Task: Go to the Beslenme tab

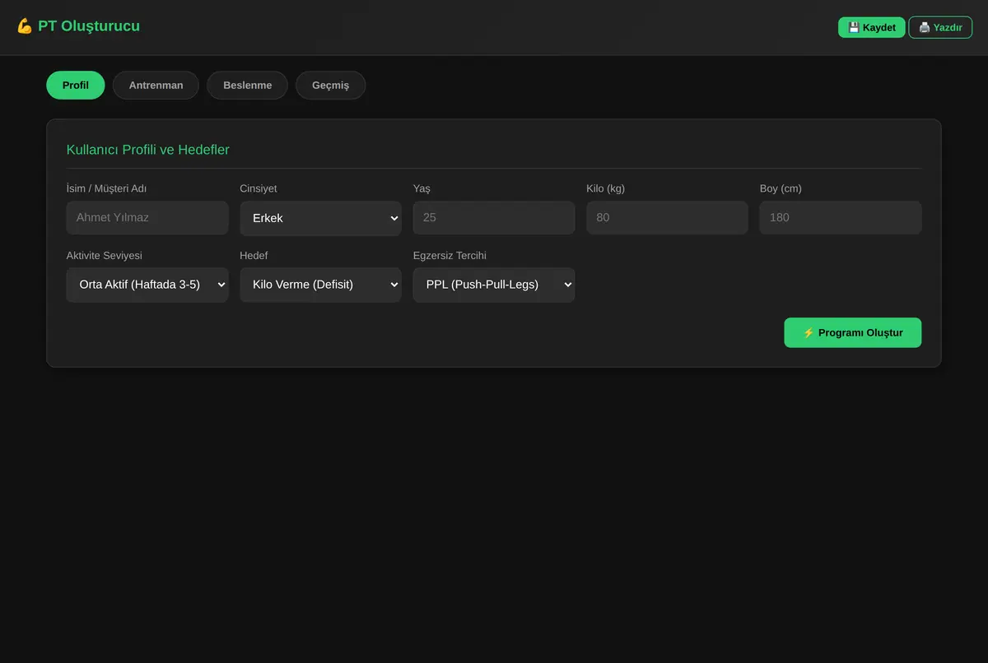Action: [247, 86]
